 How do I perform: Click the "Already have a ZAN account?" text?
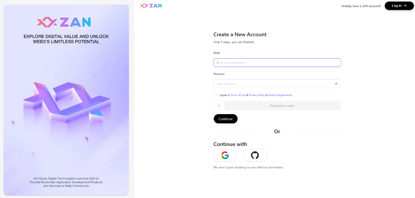click(361, 6)
